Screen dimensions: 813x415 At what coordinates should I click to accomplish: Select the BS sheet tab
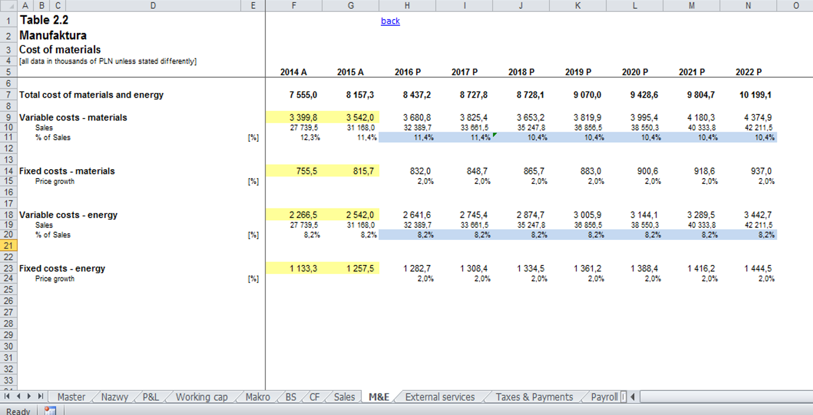click(x=291, y=397)
